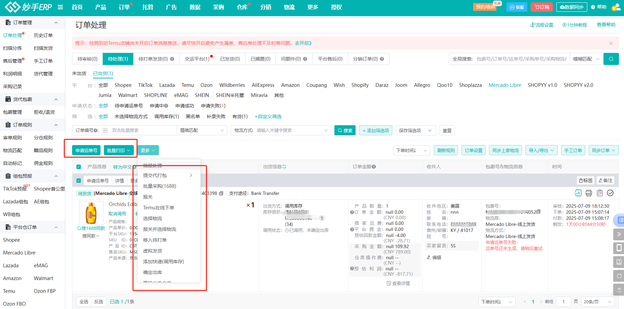Viewport: 624px width, 309px height.
Task: Switch to the 待打单发货 tab
Action: click(156, 59)
